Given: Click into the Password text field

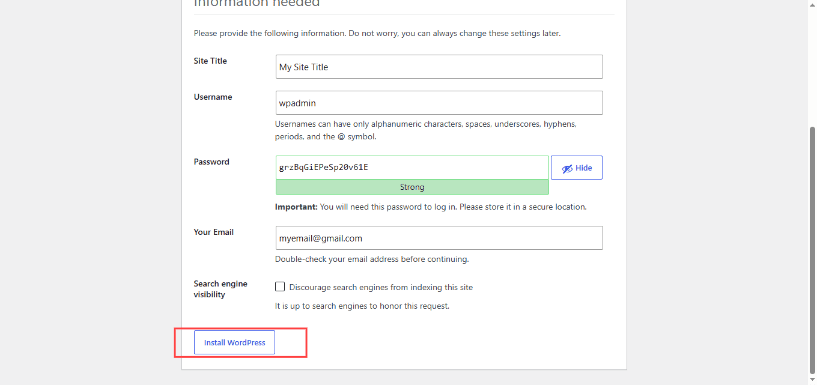Looking at the screenshot, I should (x=412, y=167).
